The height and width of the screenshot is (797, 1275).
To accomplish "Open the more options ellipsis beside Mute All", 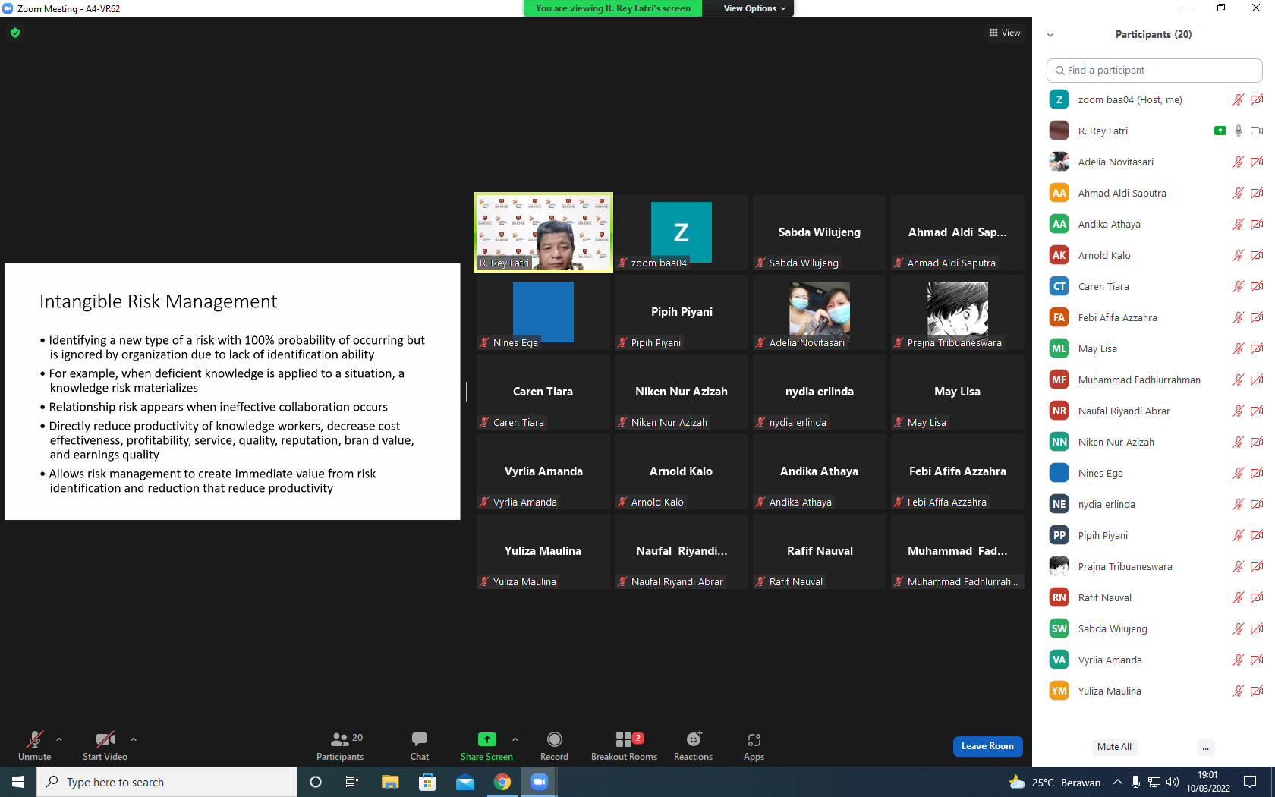I will tap(1205, 747).
